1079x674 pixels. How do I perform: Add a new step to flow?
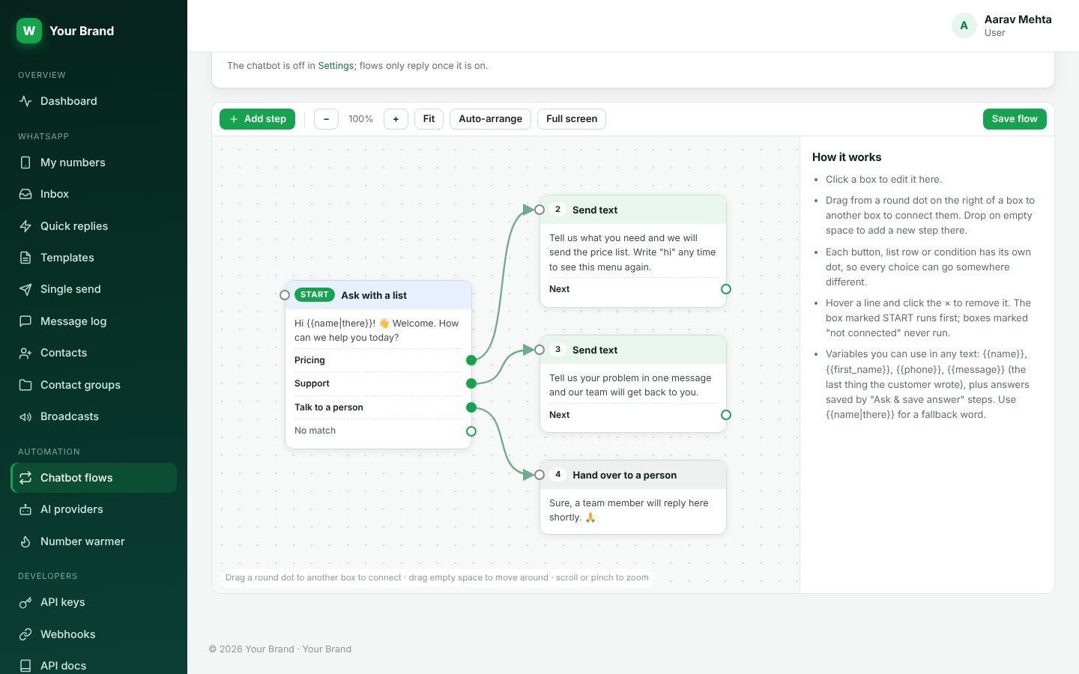pos(258,119)
